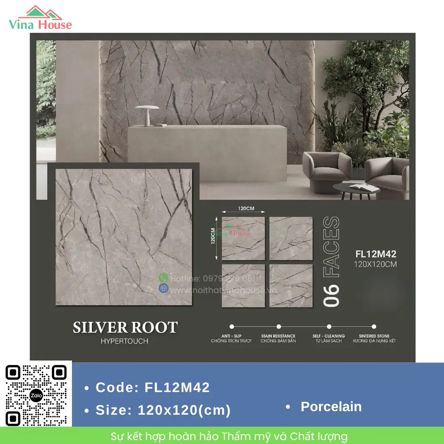Screen dimensions: 444x444
Task: Click the Zalo QR code
Action: click(x=36, y=395)
